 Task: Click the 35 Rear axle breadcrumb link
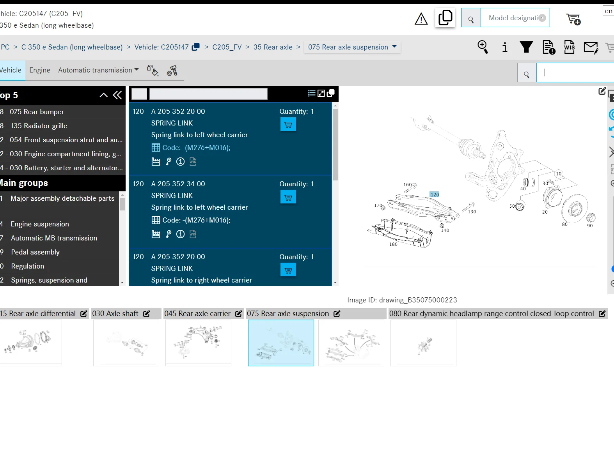(x=273, y=47)
